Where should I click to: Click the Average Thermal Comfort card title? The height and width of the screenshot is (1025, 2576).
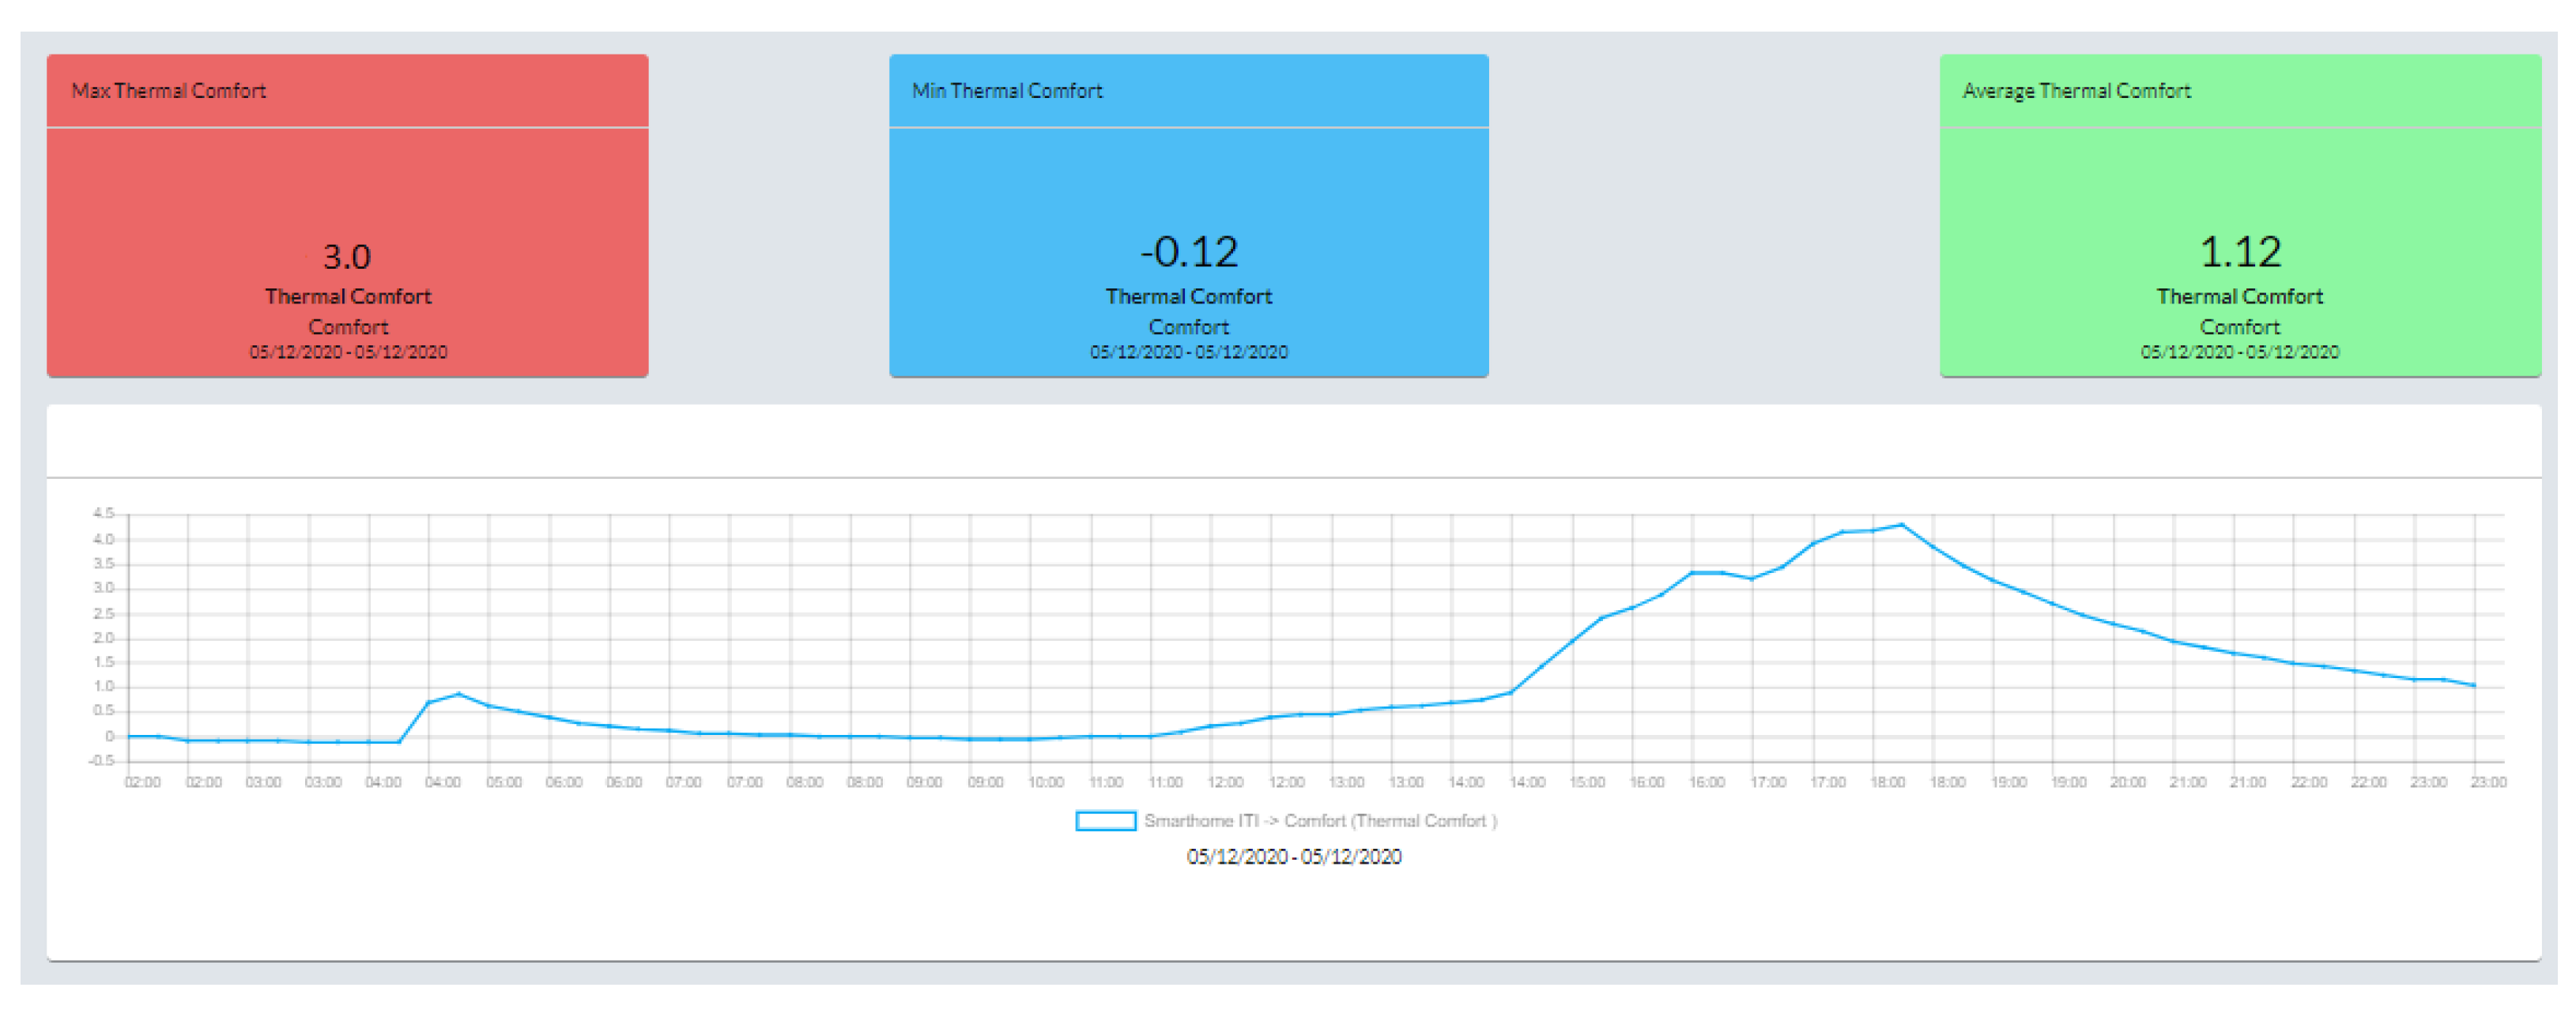[2076, 91]
